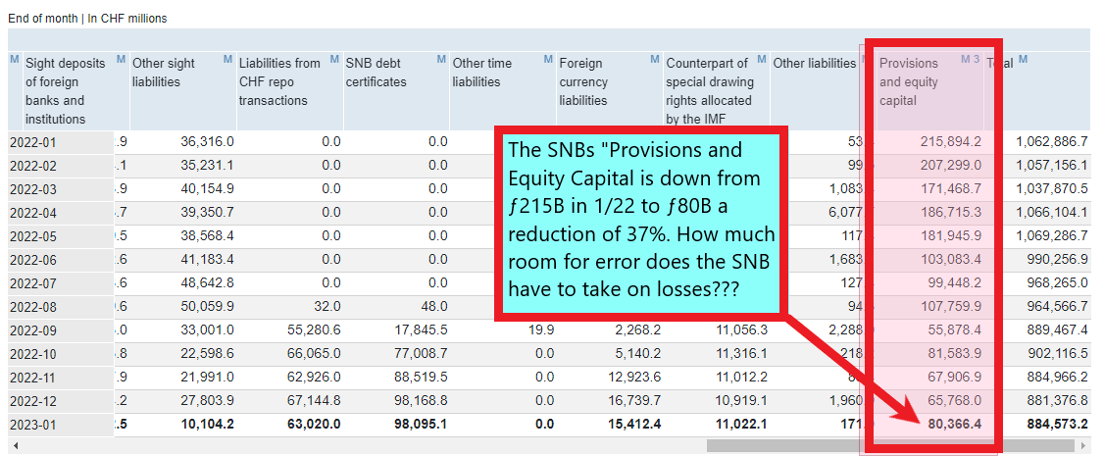Click the 55,878.4 Provisions and equity capital cell
The height and width of the screenshot is (456, 1104).
(955, 330)
